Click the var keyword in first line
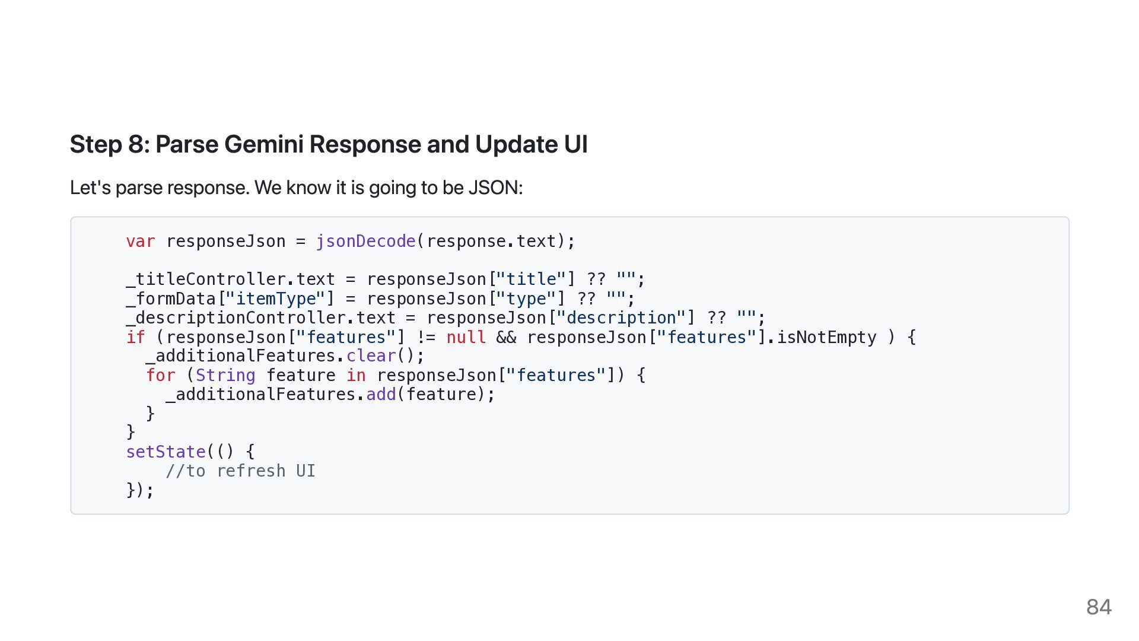This screenshot has width=1139, height=641. pyautogui.click(x=141, y=242)
